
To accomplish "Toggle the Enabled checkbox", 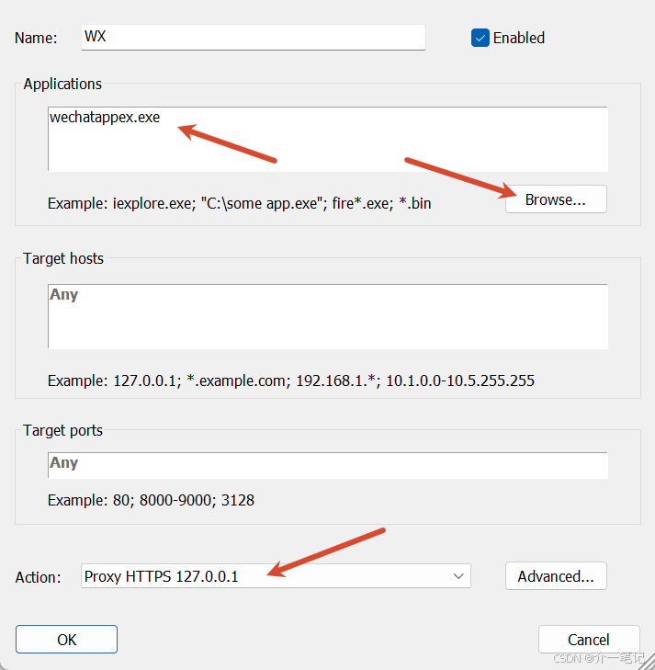I will pyautogui.click(x=480, y=38).
